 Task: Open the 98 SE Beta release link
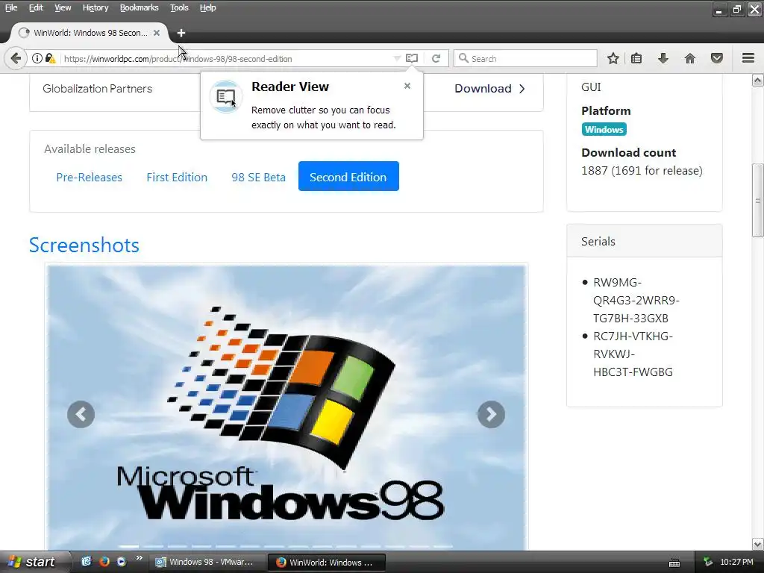point(258,177)
